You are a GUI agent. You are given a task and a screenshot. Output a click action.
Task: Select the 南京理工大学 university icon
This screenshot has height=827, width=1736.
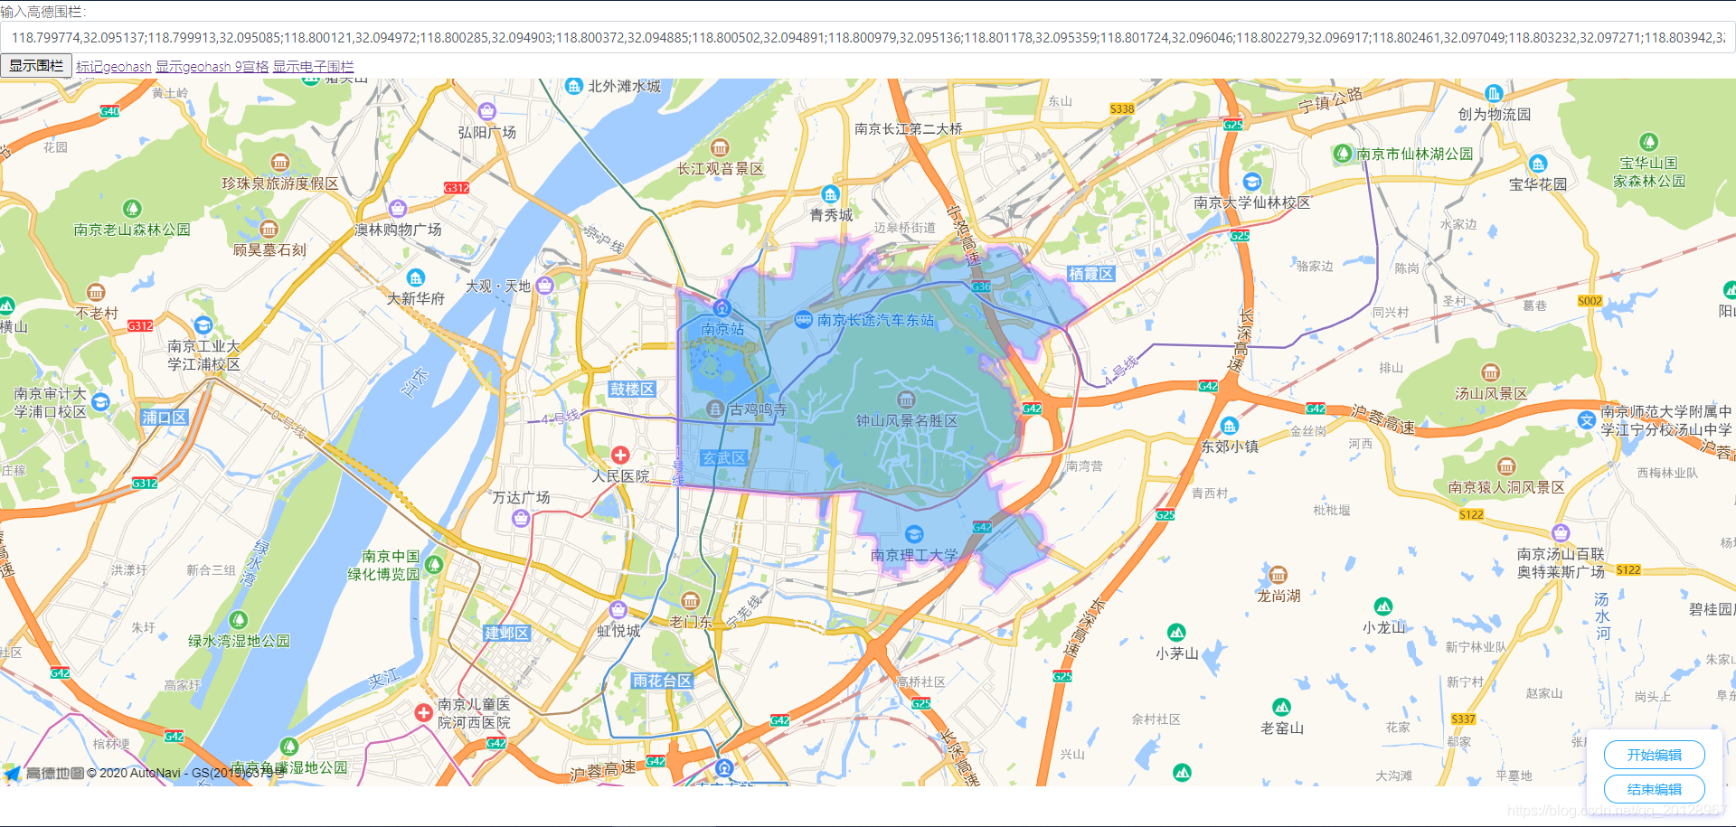pos(915,533)
